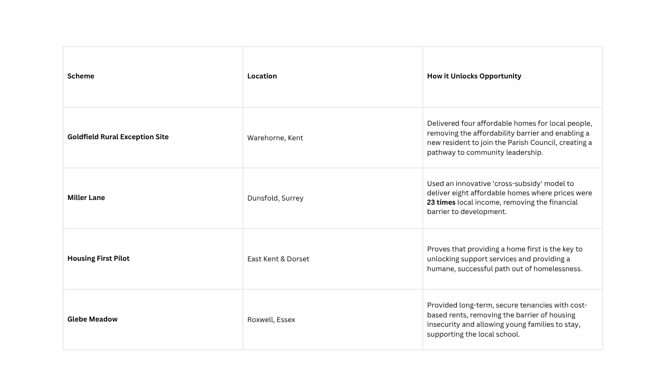Screen dimensions: 666x374
Task: Click the Glebe Meadow scheme name
Action: 92,319
